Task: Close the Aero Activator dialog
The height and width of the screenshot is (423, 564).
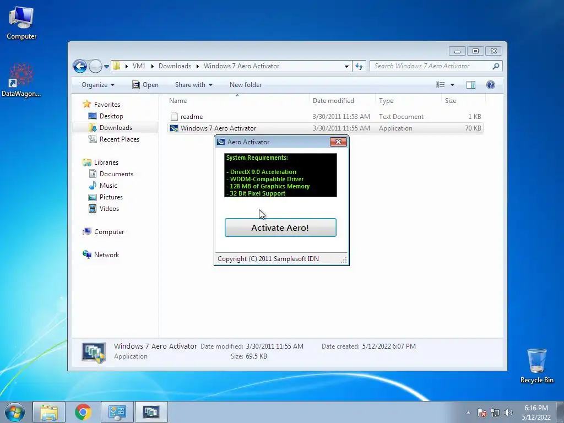Action: (x=338, y=142)
